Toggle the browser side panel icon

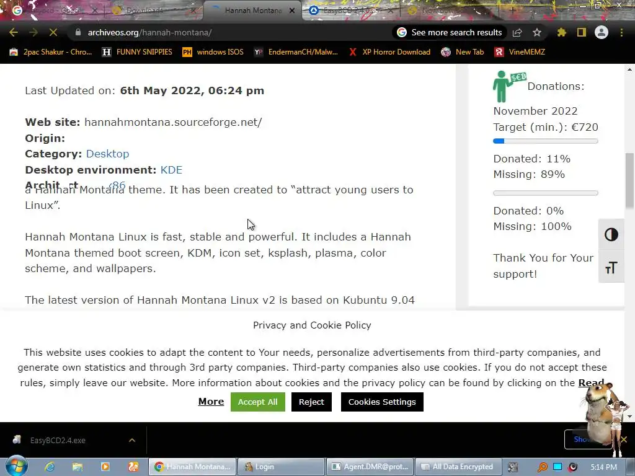581,32
